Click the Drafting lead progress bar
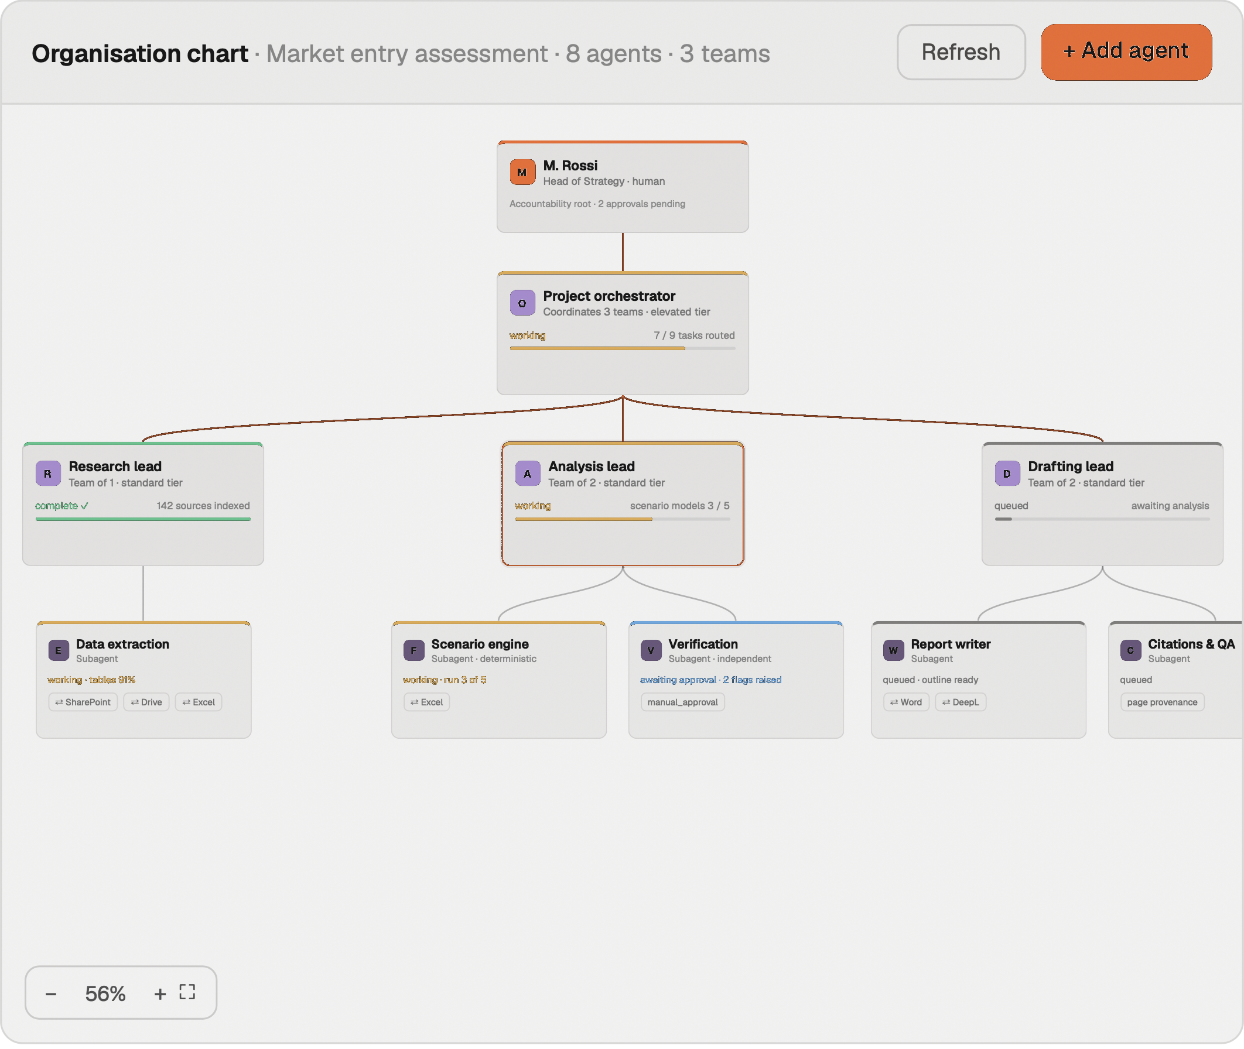The height and width of the screenshot is (1049, 1244). tap(1102, 519)
